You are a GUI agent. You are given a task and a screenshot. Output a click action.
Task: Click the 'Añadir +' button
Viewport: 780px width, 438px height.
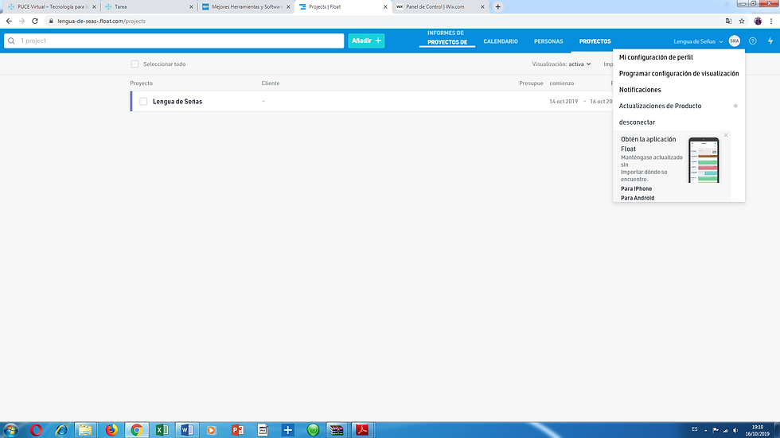(x=366, y=41)
